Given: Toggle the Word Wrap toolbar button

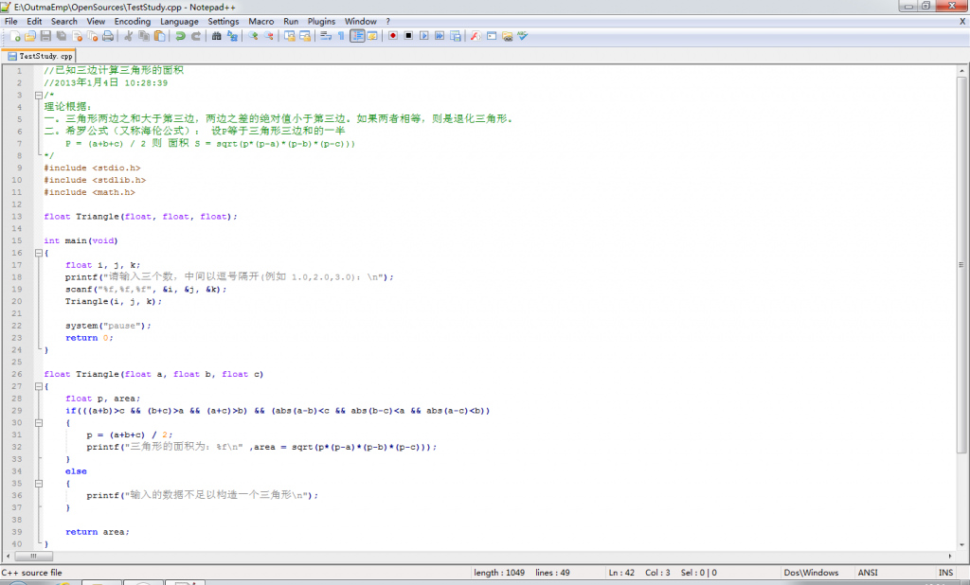Looking at the screenshot, I should tap(326, 36).
